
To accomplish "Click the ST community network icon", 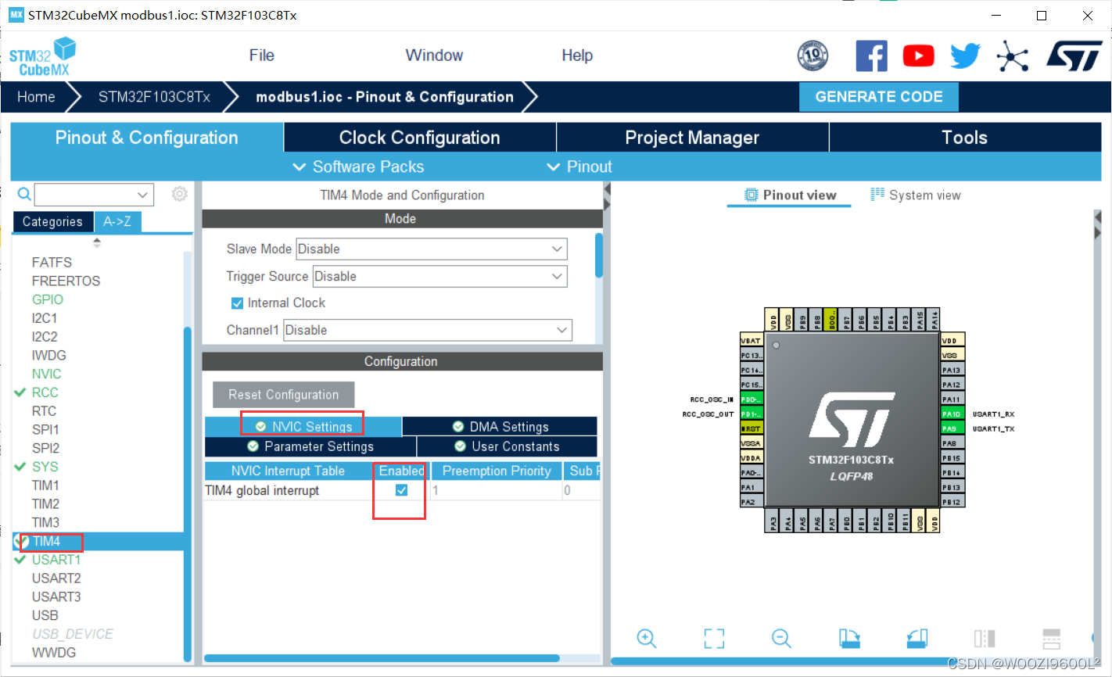I will tap(1012, 56).
